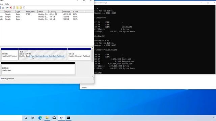Open Task View from the taskbar
This screenshot has height=121, width=216.
click(x=33, y=118)
